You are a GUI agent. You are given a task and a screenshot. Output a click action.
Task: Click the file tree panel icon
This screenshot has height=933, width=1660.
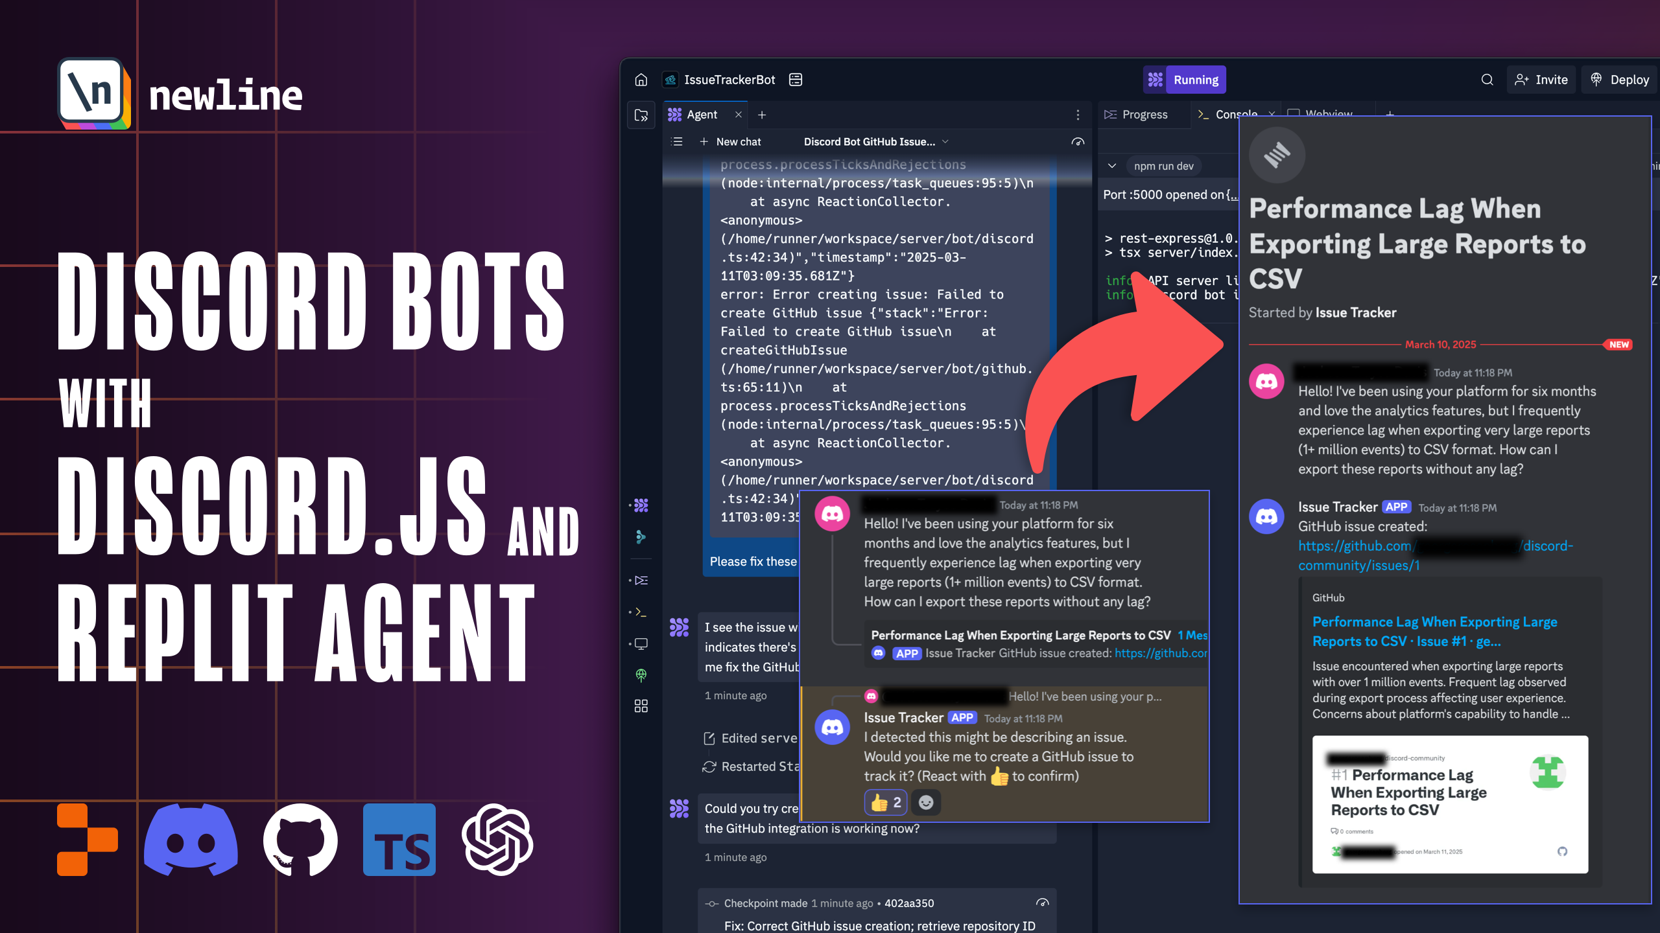[641, 115]
